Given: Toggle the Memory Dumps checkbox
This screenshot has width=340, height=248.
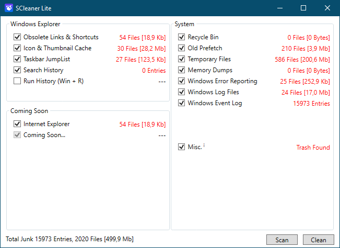Looking at the screenshot, I should [x=182, y=70].
